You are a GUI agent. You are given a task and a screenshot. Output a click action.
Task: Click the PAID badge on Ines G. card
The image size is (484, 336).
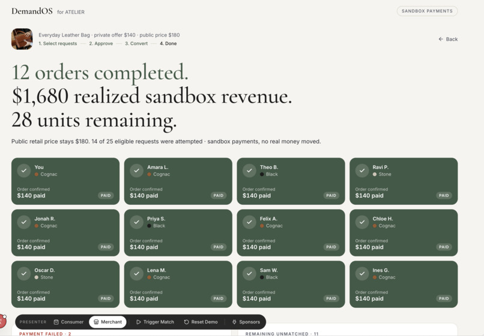444,298
